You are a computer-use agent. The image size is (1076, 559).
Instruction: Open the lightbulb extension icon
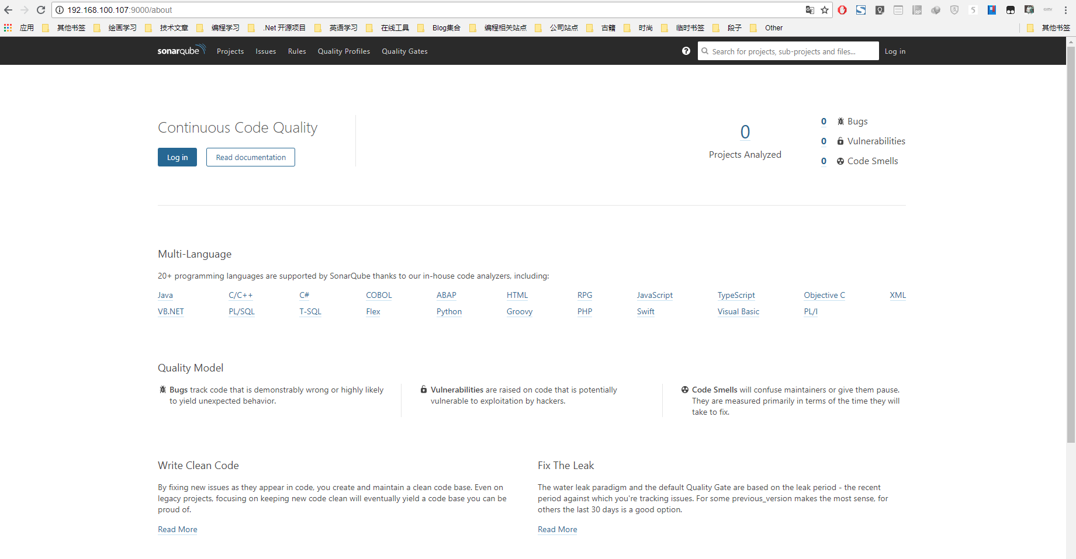pyautogui.click(x=880, y=10)
